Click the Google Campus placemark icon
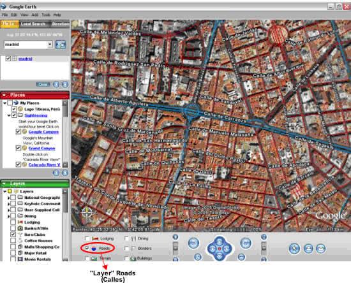351x283 pixels. [25, 132]
